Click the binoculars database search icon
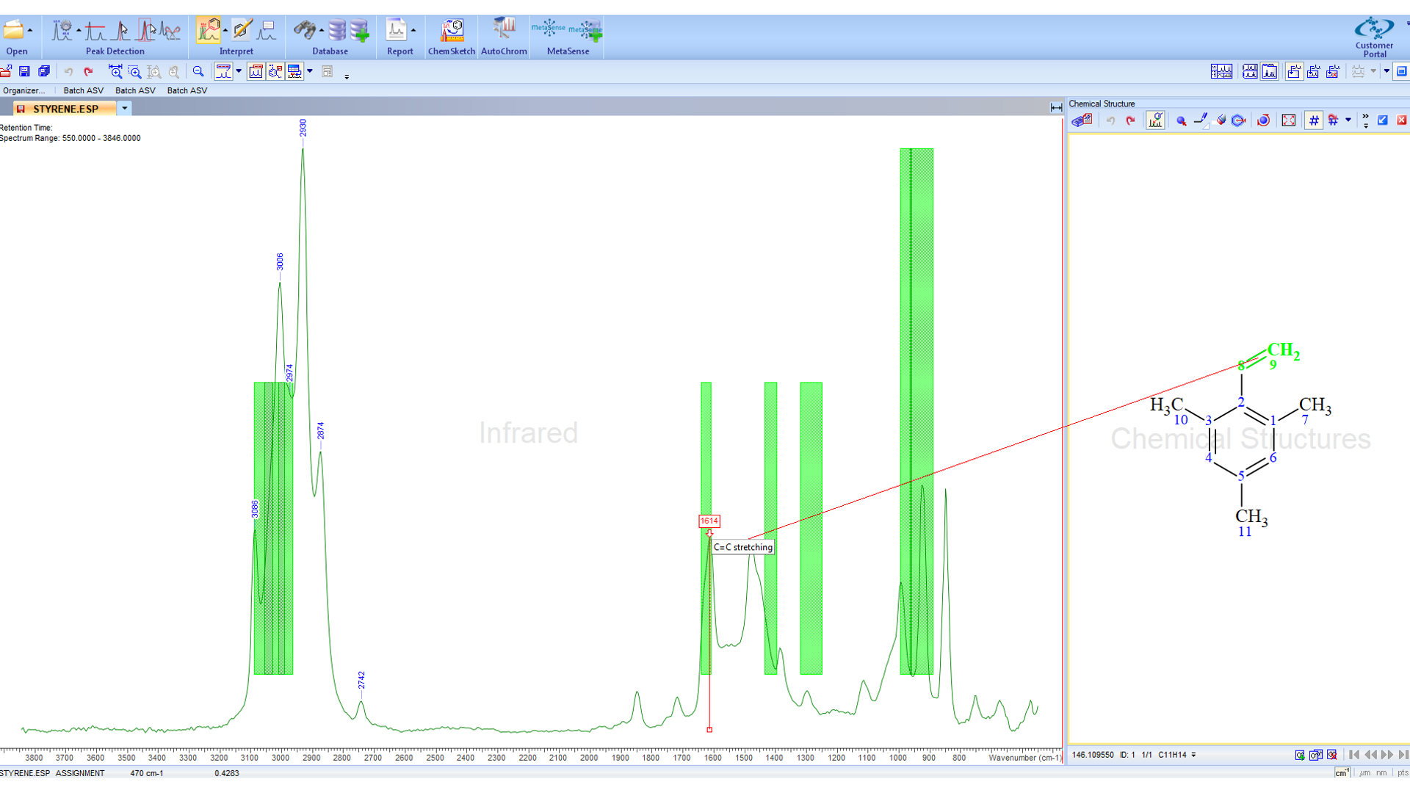The image size is (1410, 793). pos(304,31)
